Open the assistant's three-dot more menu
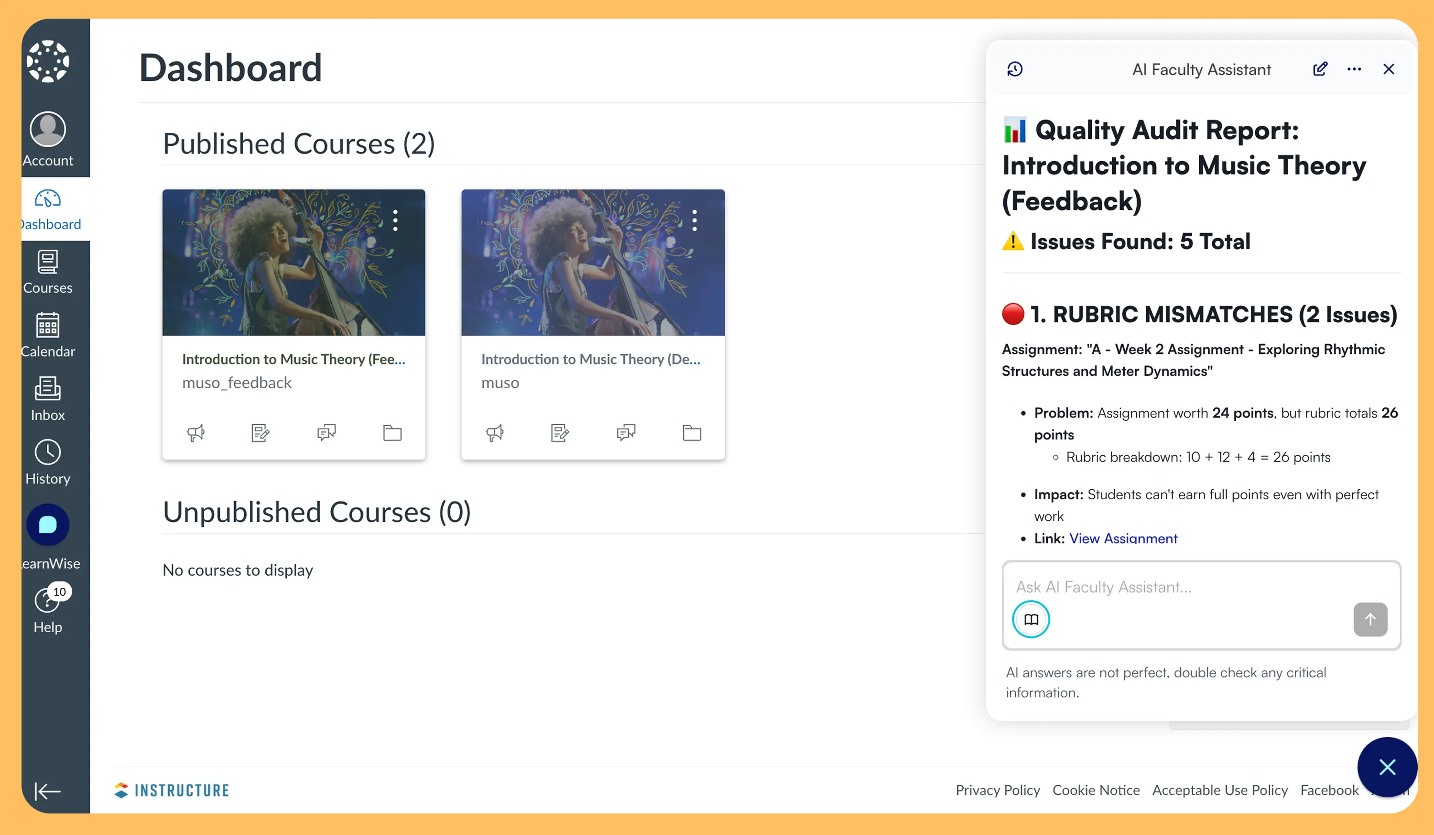Image resolution: width=1434 pixels, height=835 pixels. tap(1354, 69)
